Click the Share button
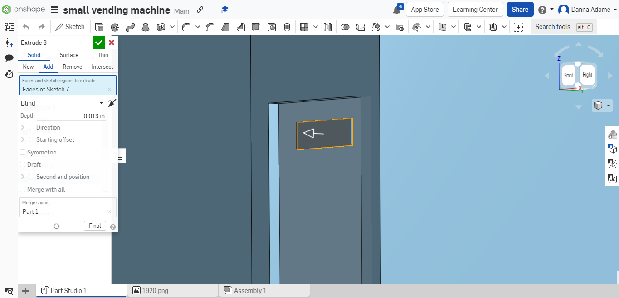 click(520, 9)
